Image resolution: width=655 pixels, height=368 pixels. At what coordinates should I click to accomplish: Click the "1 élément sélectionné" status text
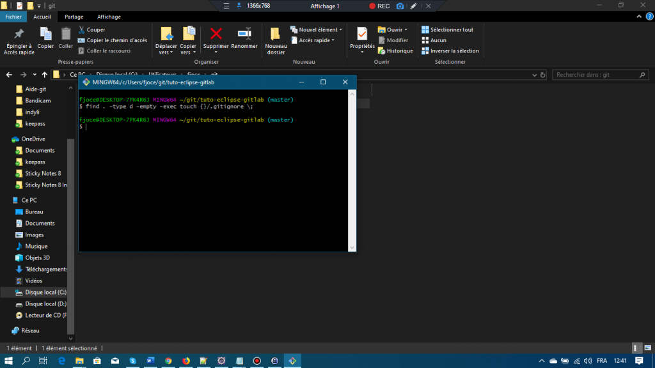(69, 348)
